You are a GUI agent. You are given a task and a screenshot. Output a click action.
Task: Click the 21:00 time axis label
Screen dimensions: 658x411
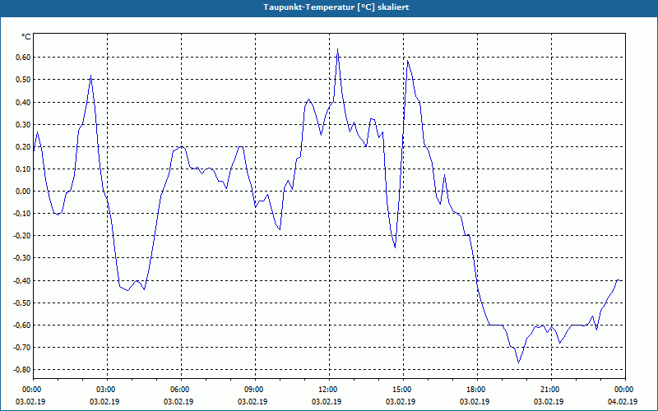pyautogui.click(x=551, y=390)
